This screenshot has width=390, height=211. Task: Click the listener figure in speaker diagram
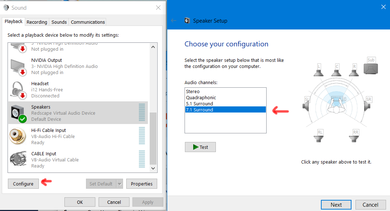tap(336, 105)
